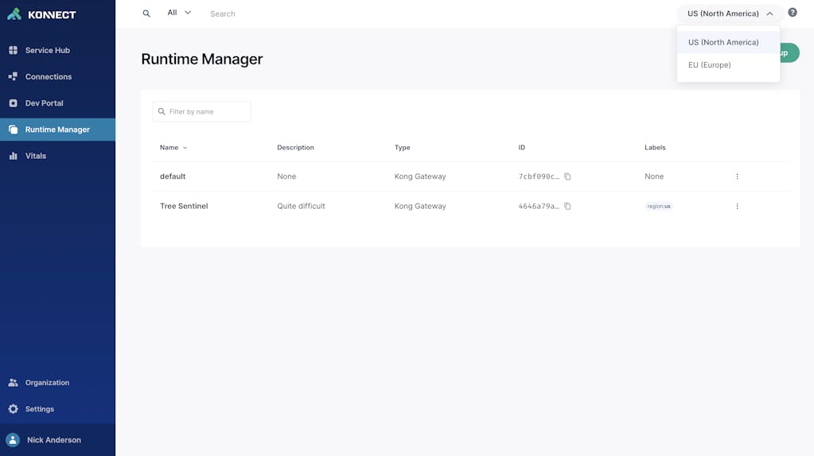Click the Konnect logo in sidebar
Viewport: 814px width, 456px height.
tap(41, 14)
